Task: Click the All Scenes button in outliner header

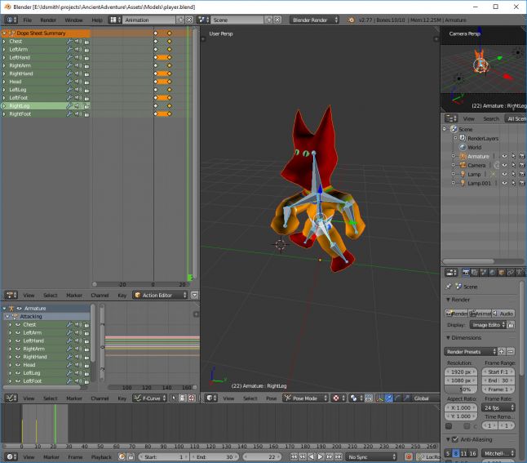Action: (516, 118)
